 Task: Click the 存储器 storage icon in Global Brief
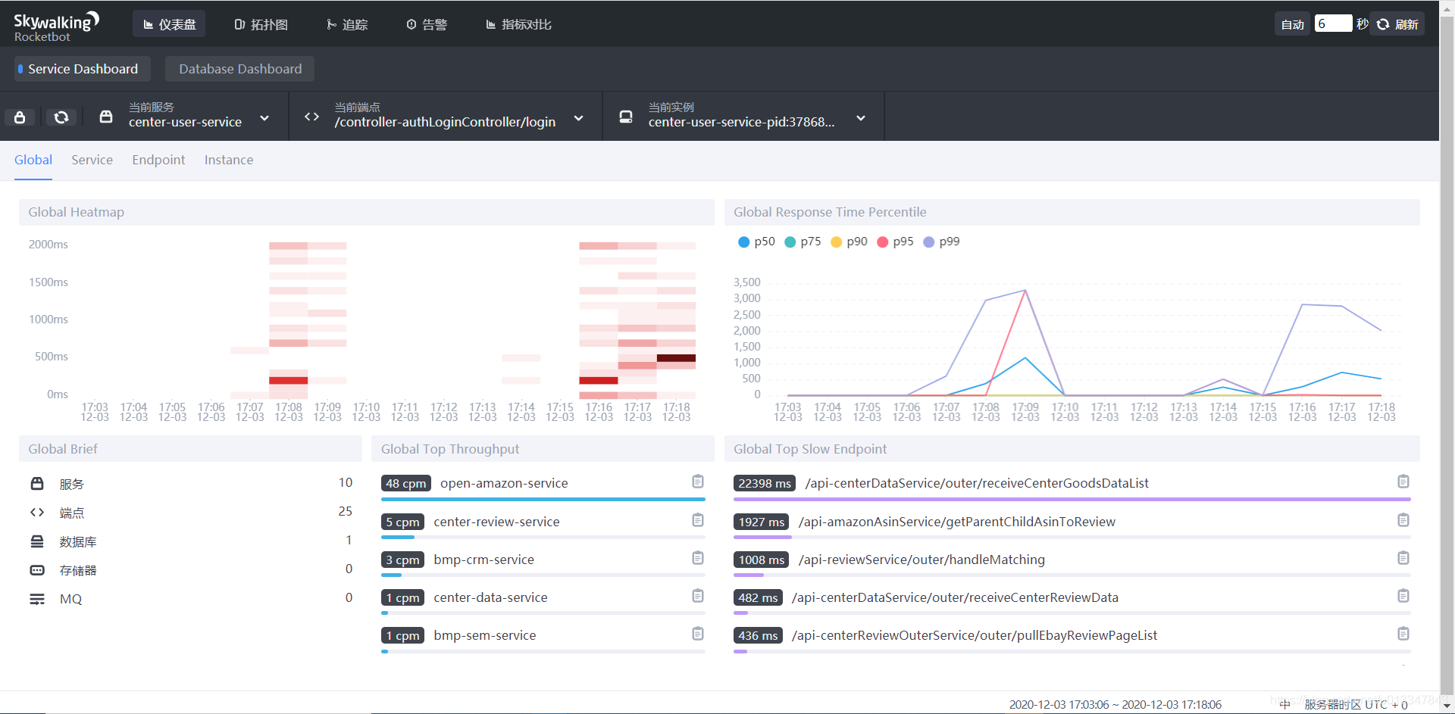coord(37,570)
